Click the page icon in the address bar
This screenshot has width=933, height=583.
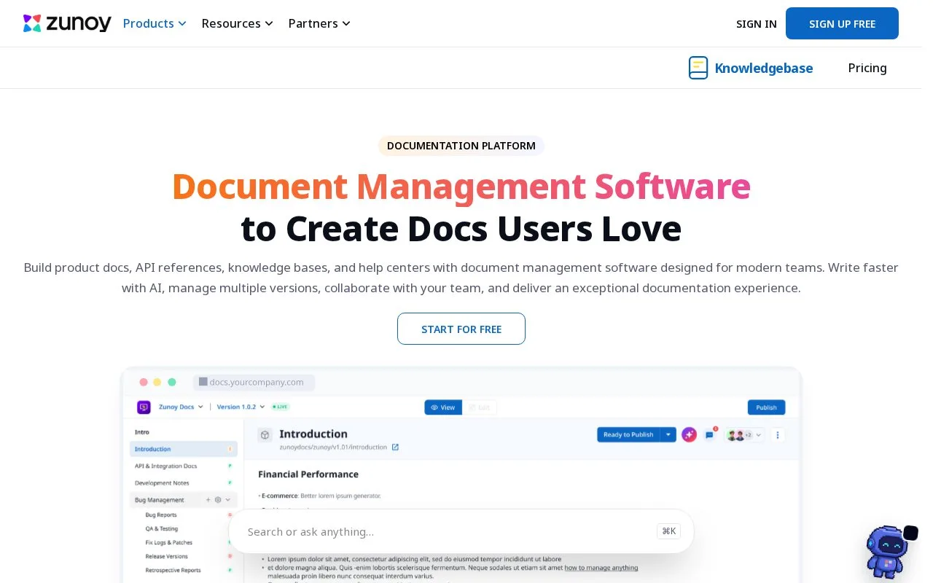tap(203, 382)
